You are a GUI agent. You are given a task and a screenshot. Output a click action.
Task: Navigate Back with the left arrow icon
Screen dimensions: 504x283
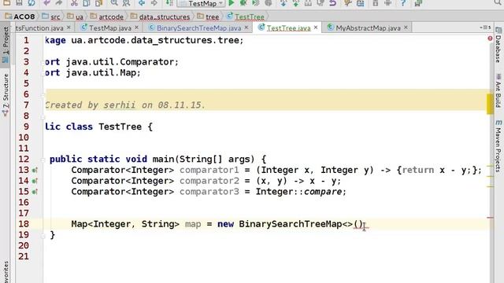[142, 3]
